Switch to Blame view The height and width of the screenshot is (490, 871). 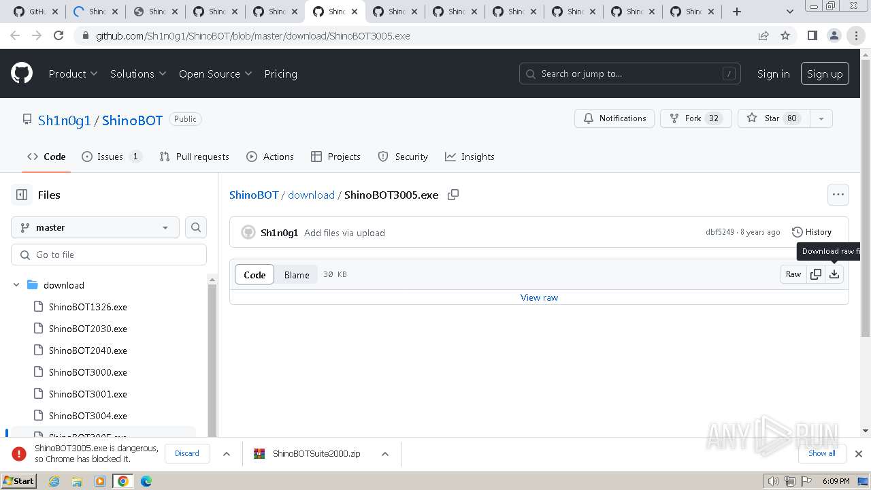point(297,275)
